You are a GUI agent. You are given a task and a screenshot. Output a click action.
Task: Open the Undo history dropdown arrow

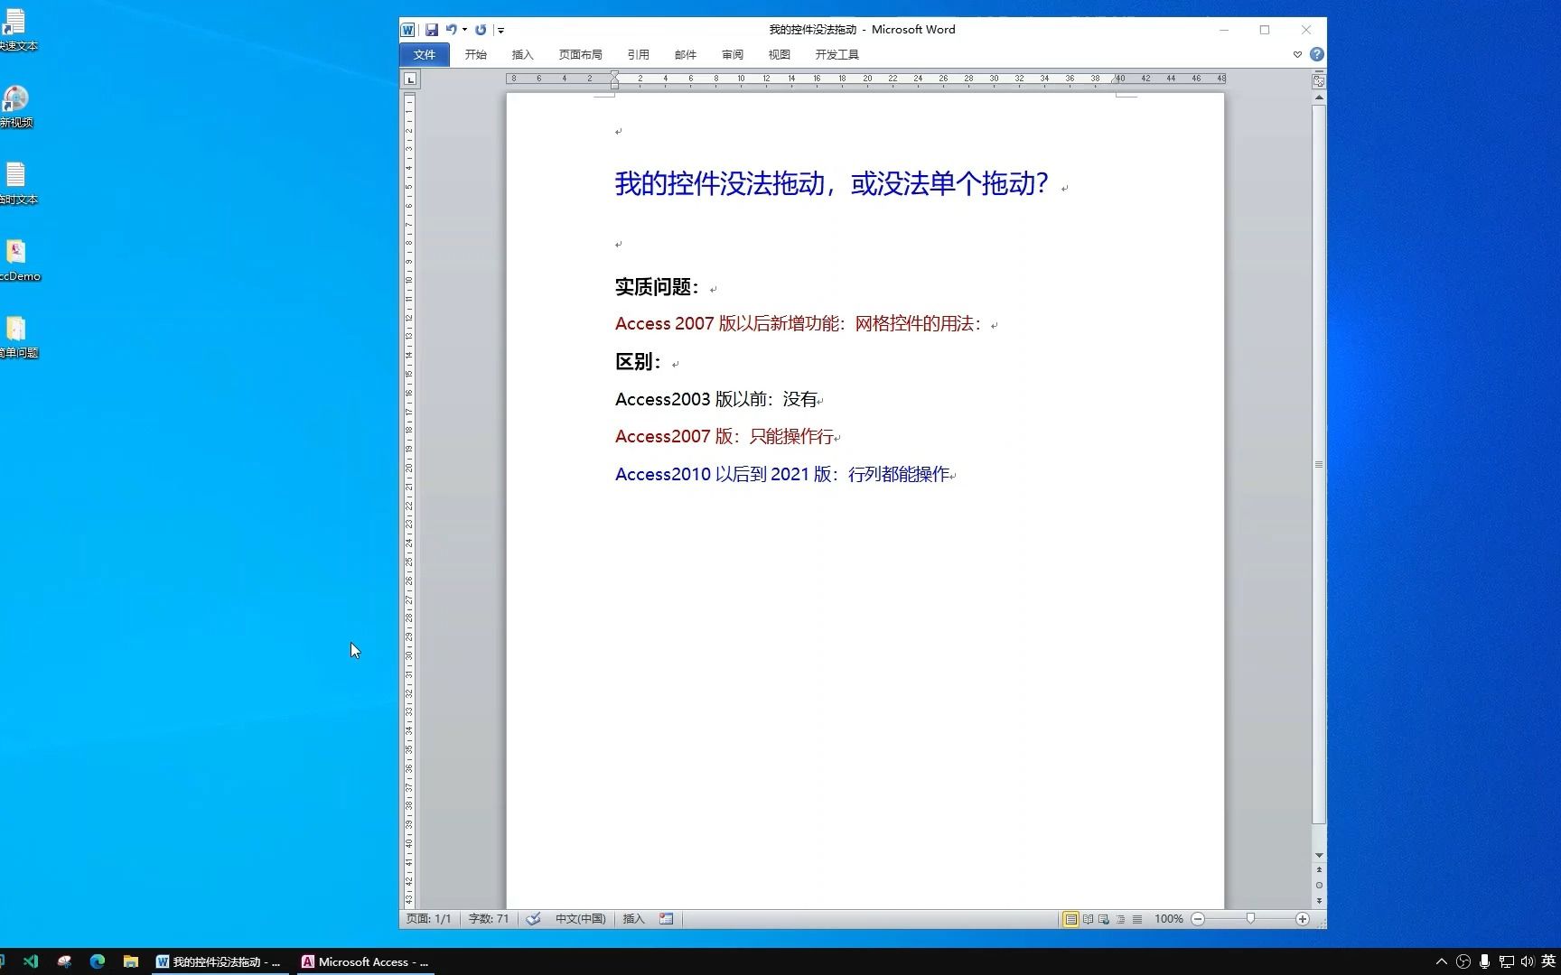(x=463, y=30)
